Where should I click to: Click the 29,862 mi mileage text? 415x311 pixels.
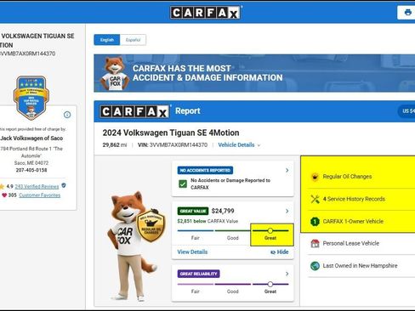[x=115, y=145]
